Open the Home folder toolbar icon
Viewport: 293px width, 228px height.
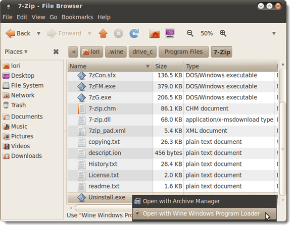coord(155,34)
